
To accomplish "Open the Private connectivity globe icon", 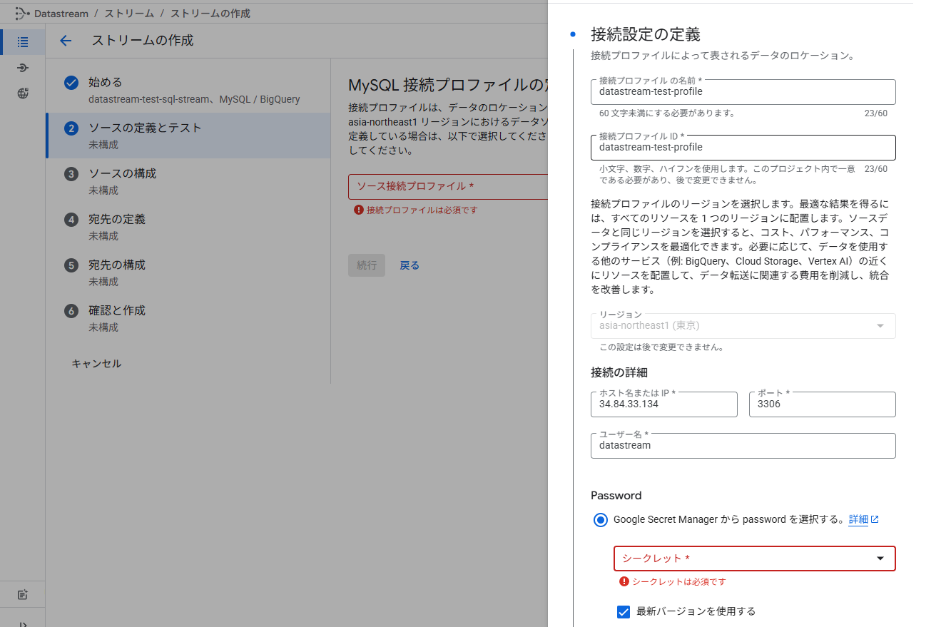I will pos(23,93).
